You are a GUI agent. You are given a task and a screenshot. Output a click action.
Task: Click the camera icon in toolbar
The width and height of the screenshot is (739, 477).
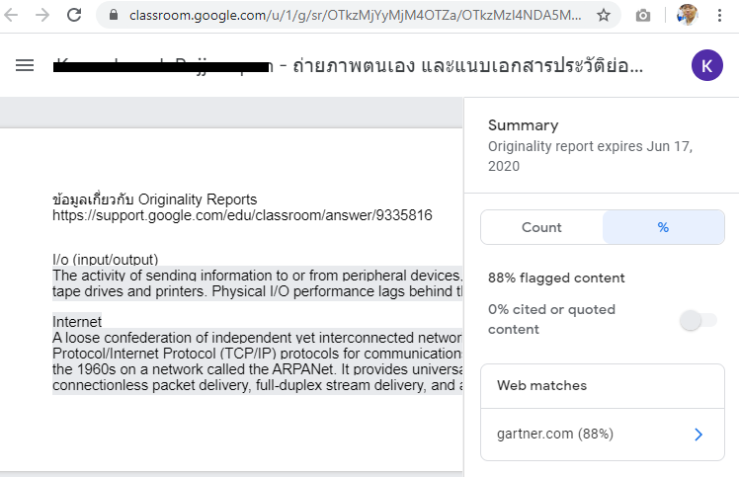tap(643, 16)
